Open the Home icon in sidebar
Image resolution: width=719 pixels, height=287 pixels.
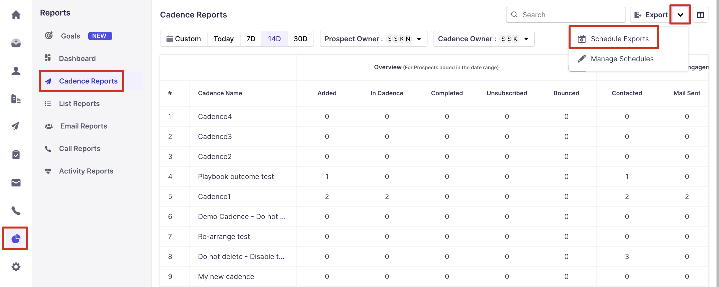click(16, 15)
